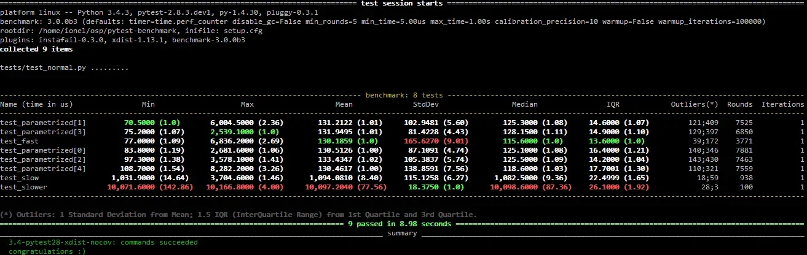Viewport: 807px width, 255px height.
Task: Click the red Mean value 10,097.2040 (77.56)
Action: coord(344,187)
